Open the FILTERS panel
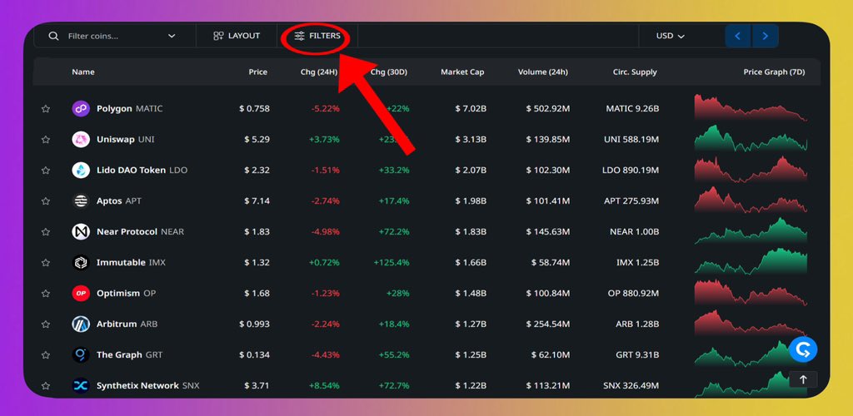This screenshot has height=416, width=853. (317, 36)
